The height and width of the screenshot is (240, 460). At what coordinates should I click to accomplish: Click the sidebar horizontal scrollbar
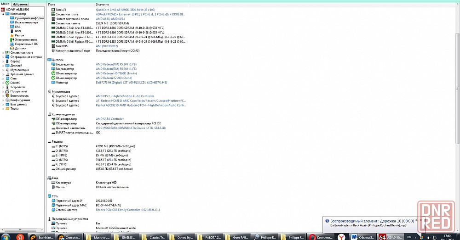[20, 230]
